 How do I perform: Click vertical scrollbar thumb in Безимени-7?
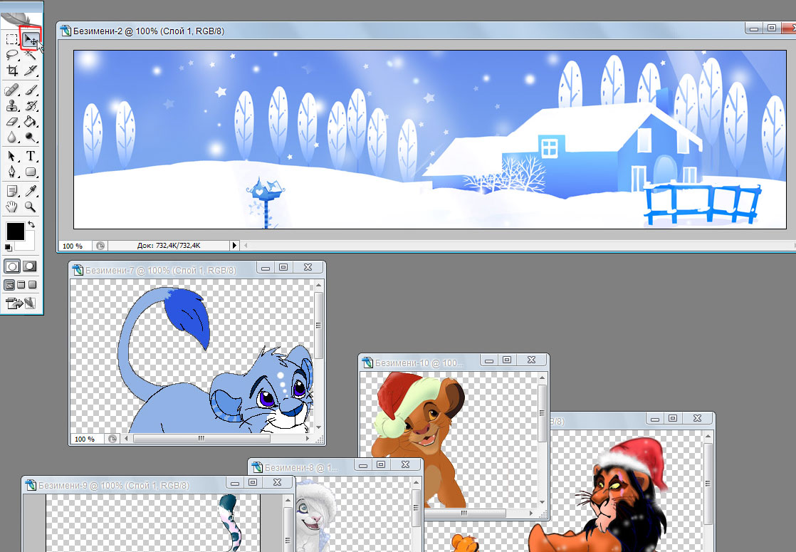[319, 326]
